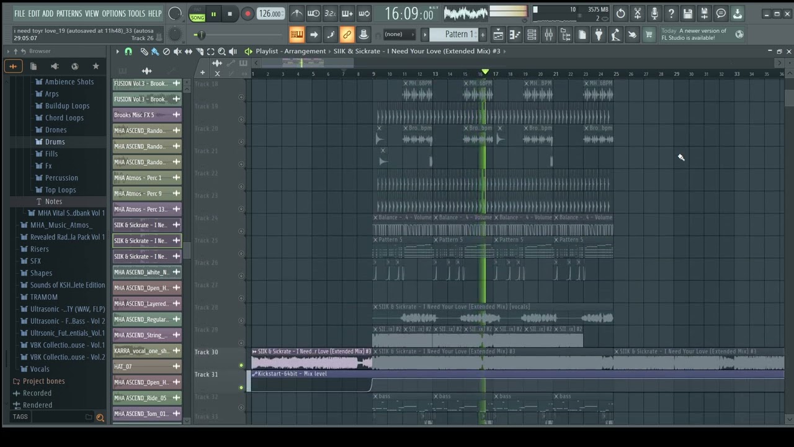
Task: Select the HAT_07 clip in picker
Action: coord(146,366)
